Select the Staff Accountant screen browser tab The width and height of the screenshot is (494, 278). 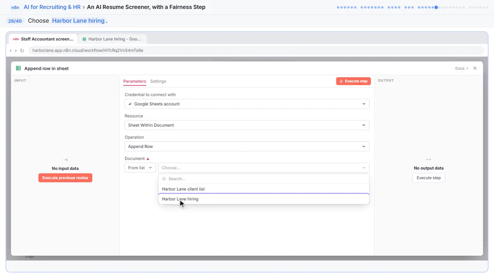tap(42, 39)
